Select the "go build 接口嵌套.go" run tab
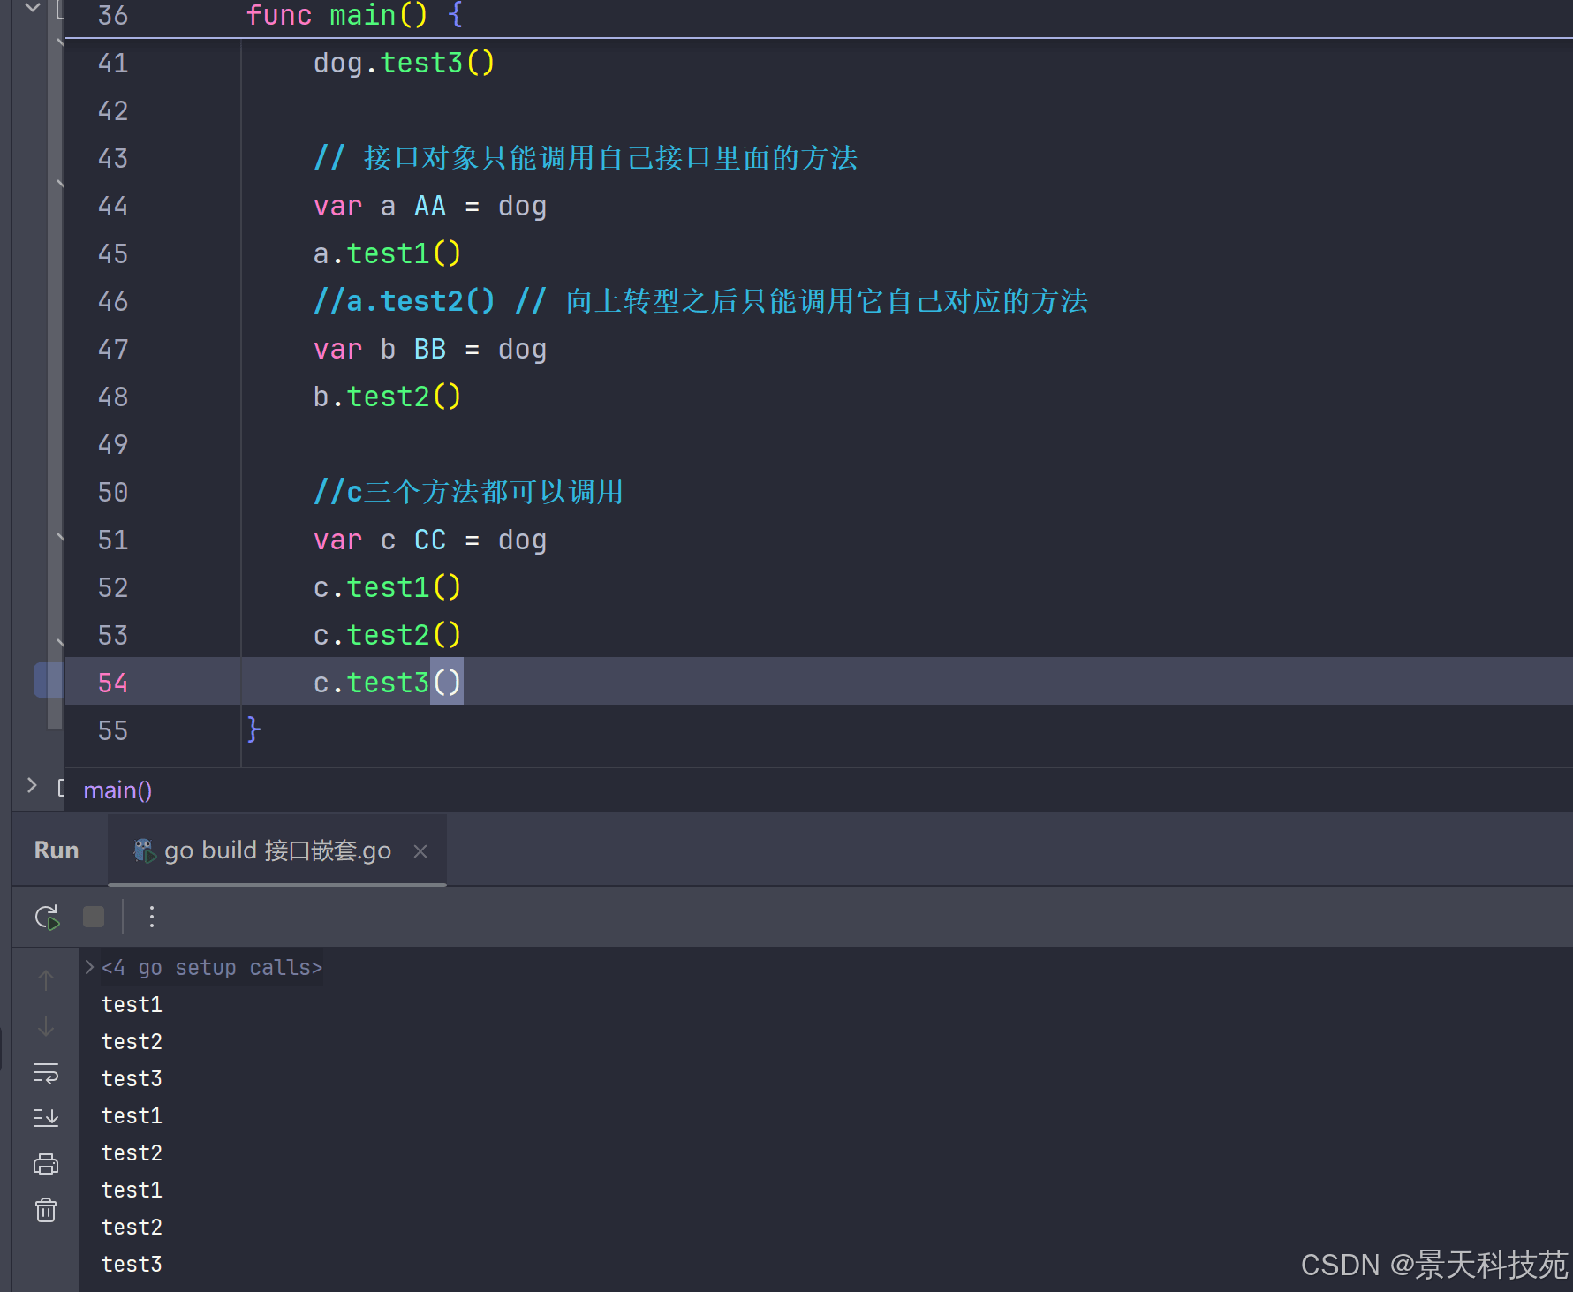 [277, 850]
